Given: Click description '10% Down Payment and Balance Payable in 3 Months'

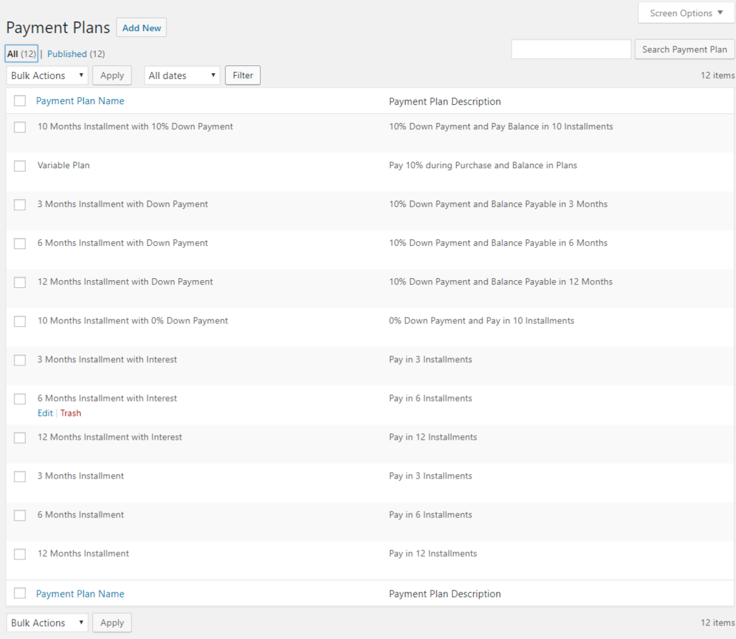Looking at the screenshot, I should [x=498, y=204].
